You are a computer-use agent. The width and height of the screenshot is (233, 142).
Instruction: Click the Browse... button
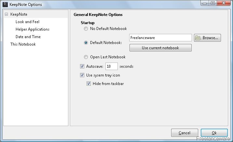pyautogui.click(x=207, y=38)
